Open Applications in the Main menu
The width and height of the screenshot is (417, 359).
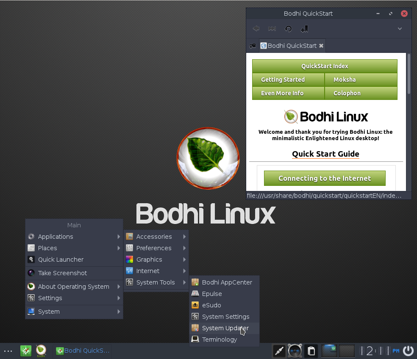74,237
